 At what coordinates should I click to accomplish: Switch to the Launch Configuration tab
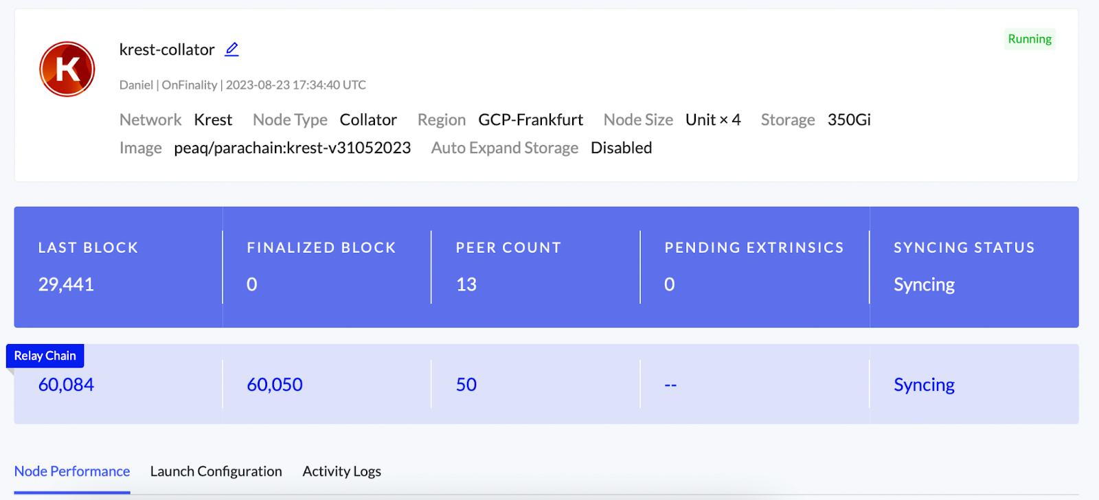point(216,471)
